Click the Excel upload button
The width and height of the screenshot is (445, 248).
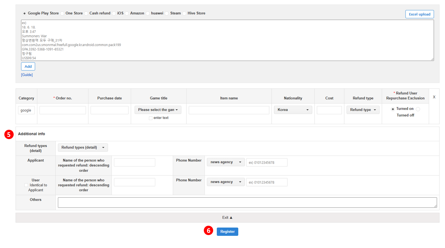[419, 14]
